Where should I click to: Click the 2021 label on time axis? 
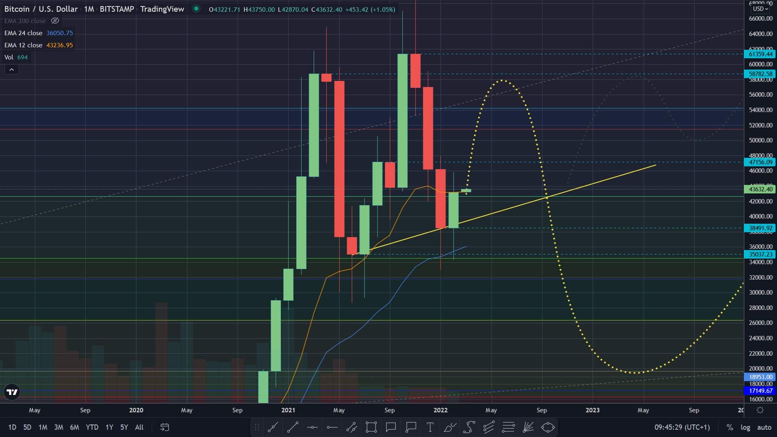(x=288, y=410)
